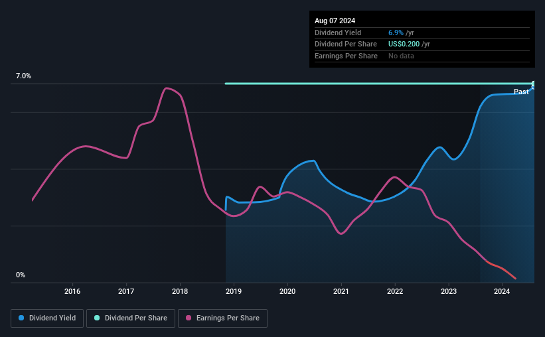Select the 2018 label on the x-axis

[180, 291]
